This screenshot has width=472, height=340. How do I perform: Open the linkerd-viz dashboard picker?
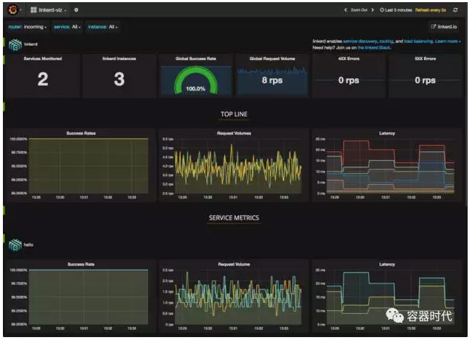[48, 10]
